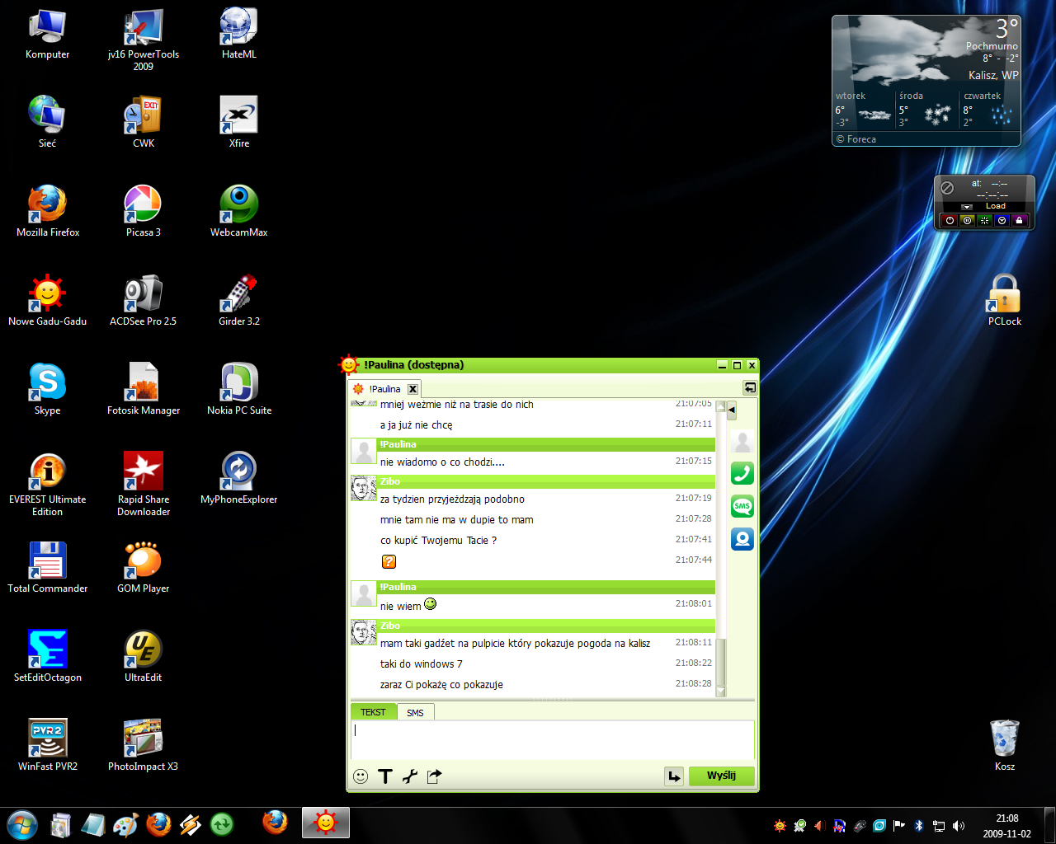The height and width of the screenshot is (844, 1056).
Task: Collapse the chat side panel arrow
Action: (x=732, y=410)
